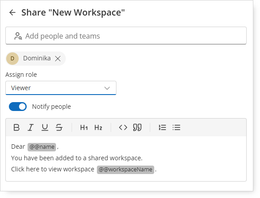260x198 pixels.
Task: Click the Dominika user avatar
Action: [12, 59]
